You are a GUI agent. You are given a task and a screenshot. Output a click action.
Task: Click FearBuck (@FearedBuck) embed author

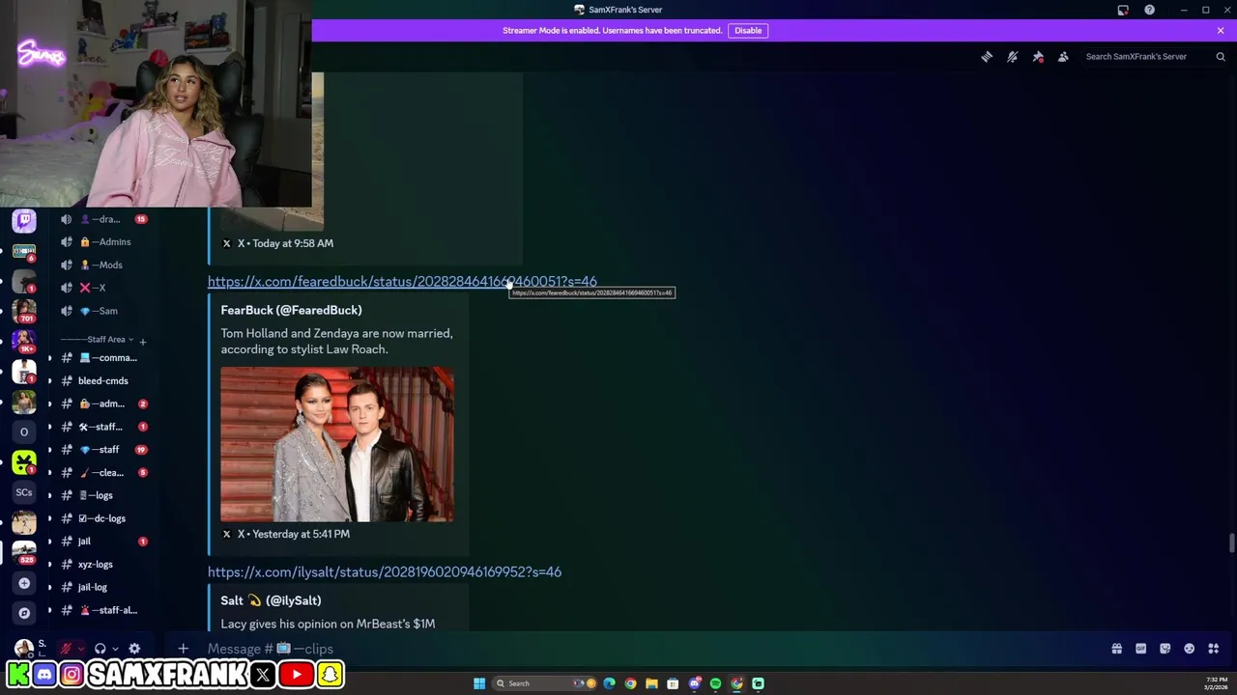[291, 310]
